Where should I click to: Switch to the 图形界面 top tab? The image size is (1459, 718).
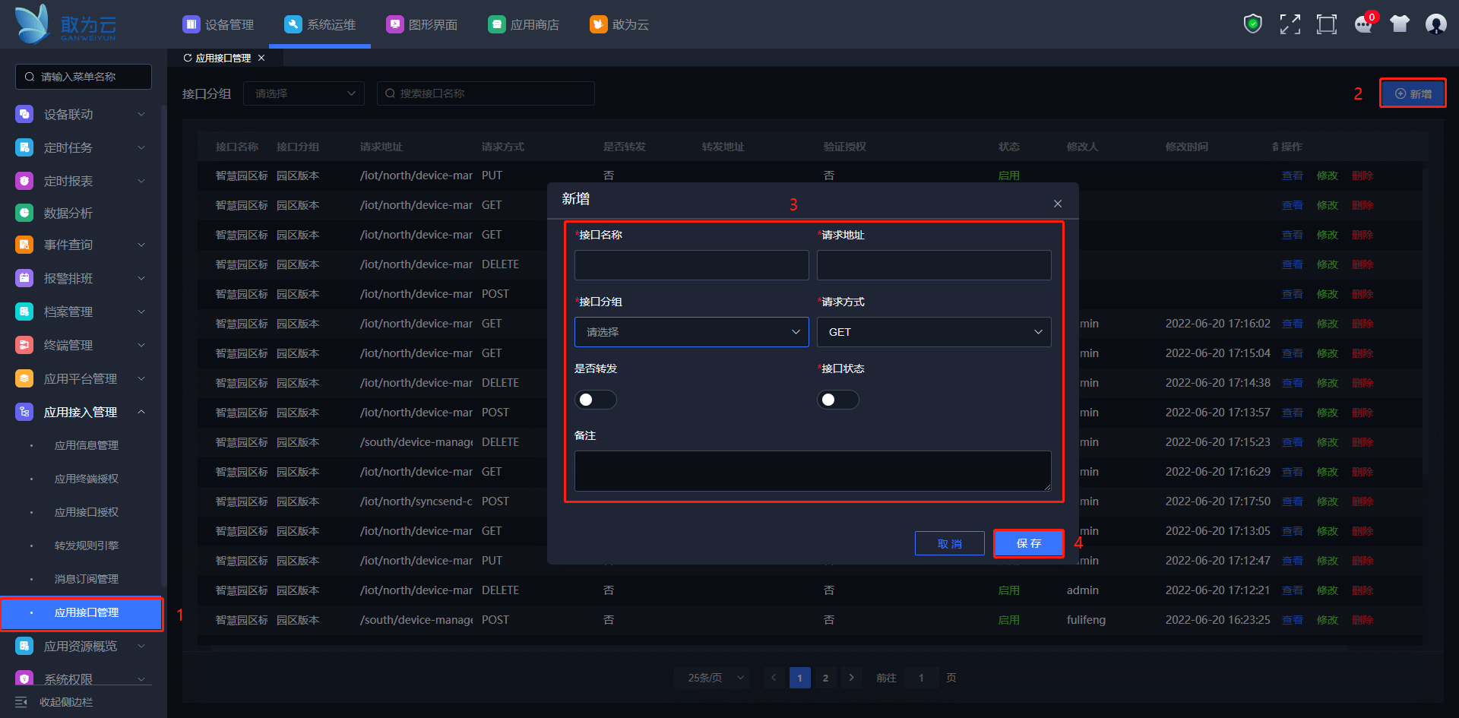422,24
